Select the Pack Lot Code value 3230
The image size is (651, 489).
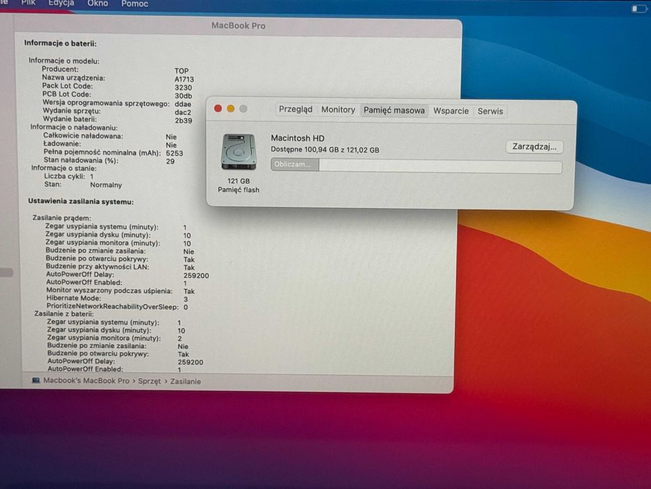pos(183,88)
